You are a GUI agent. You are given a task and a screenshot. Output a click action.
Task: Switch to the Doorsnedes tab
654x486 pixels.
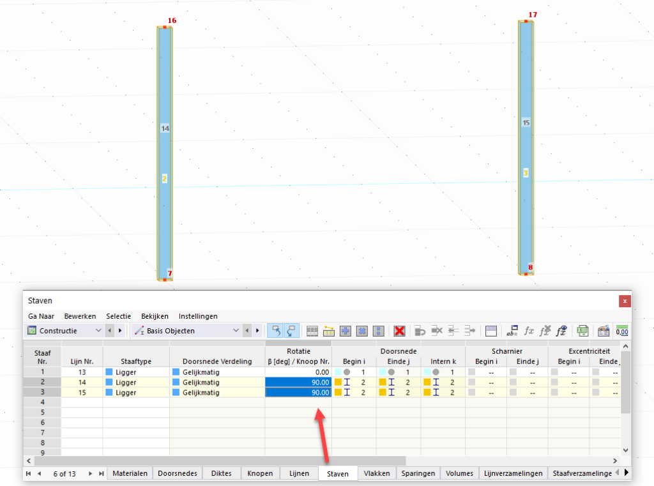coord(177,473)
